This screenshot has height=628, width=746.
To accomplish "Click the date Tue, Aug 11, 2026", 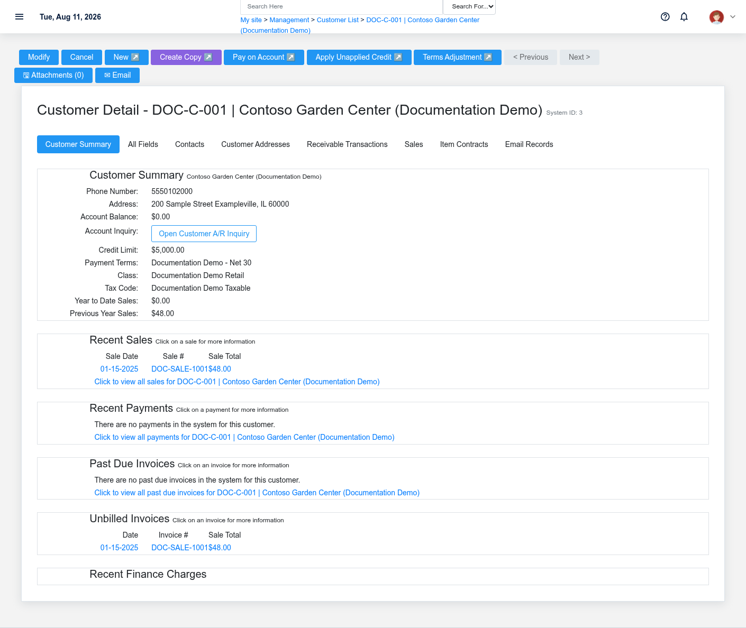I will [70, 17].
